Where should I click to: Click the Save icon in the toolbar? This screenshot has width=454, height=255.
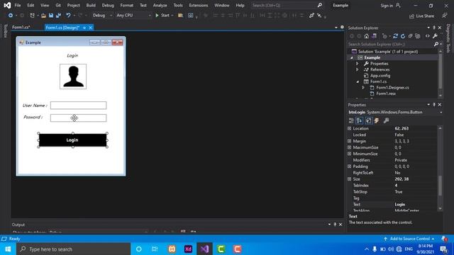(51, 16)
